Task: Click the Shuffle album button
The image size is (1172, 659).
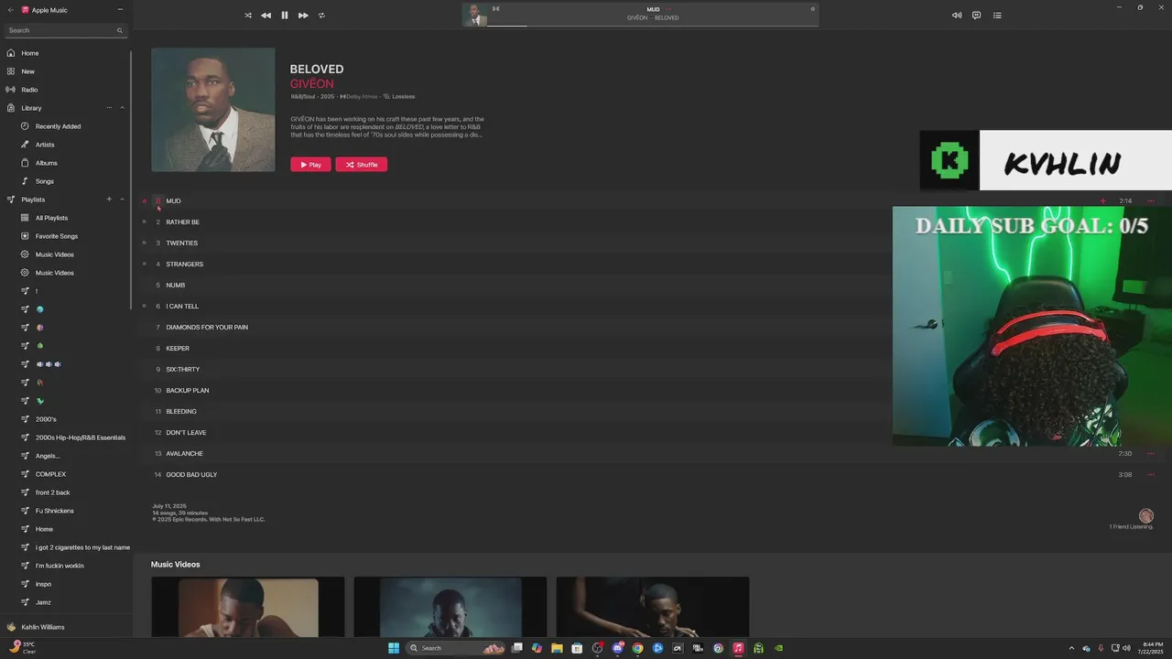Action: [x=361, y=165]
